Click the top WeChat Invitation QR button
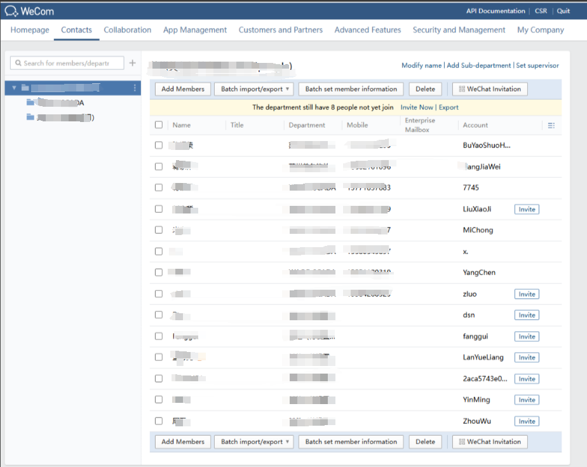This screenshot has height=467, width=587. [490, 89]
